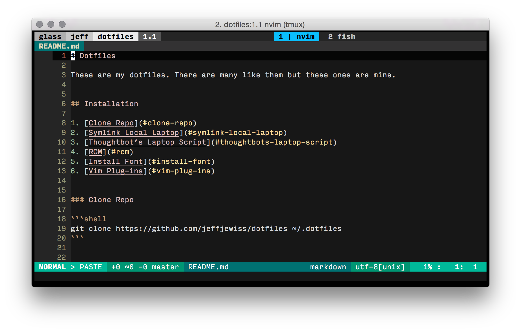
Task: Click the '(#symlink-local-laptop)' anchor text
Action: click(235, 132)
